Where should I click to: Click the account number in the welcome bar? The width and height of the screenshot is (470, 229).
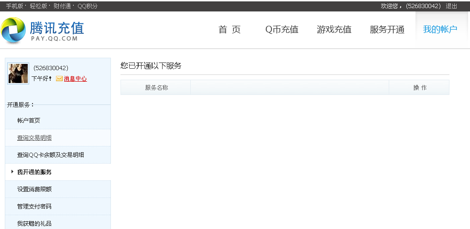[x=423, y=6]
